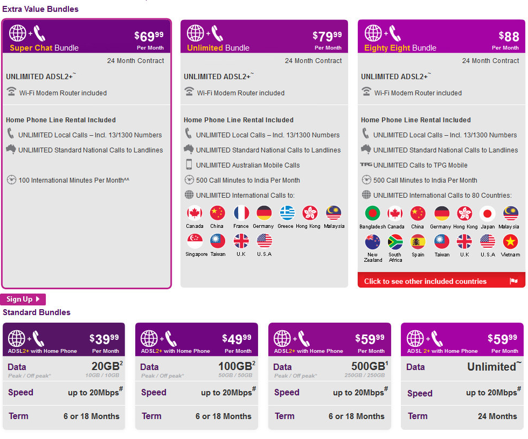The image size is (528, 439).
Task: Click Malaysia flag in Eighty Eight Bundle
Action: click(x=511, y=213)
